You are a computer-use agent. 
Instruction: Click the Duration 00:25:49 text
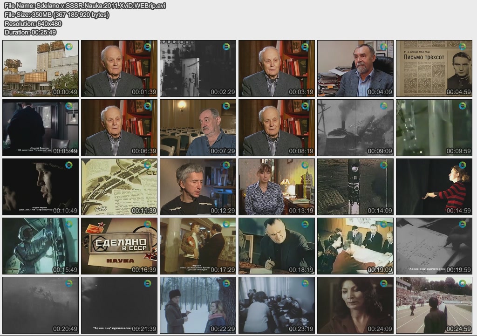click(x=30, y=32)
